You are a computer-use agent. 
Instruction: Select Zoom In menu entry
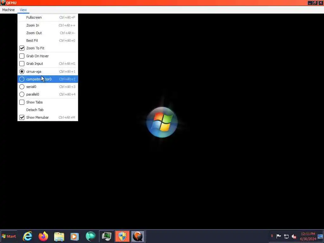48,25
